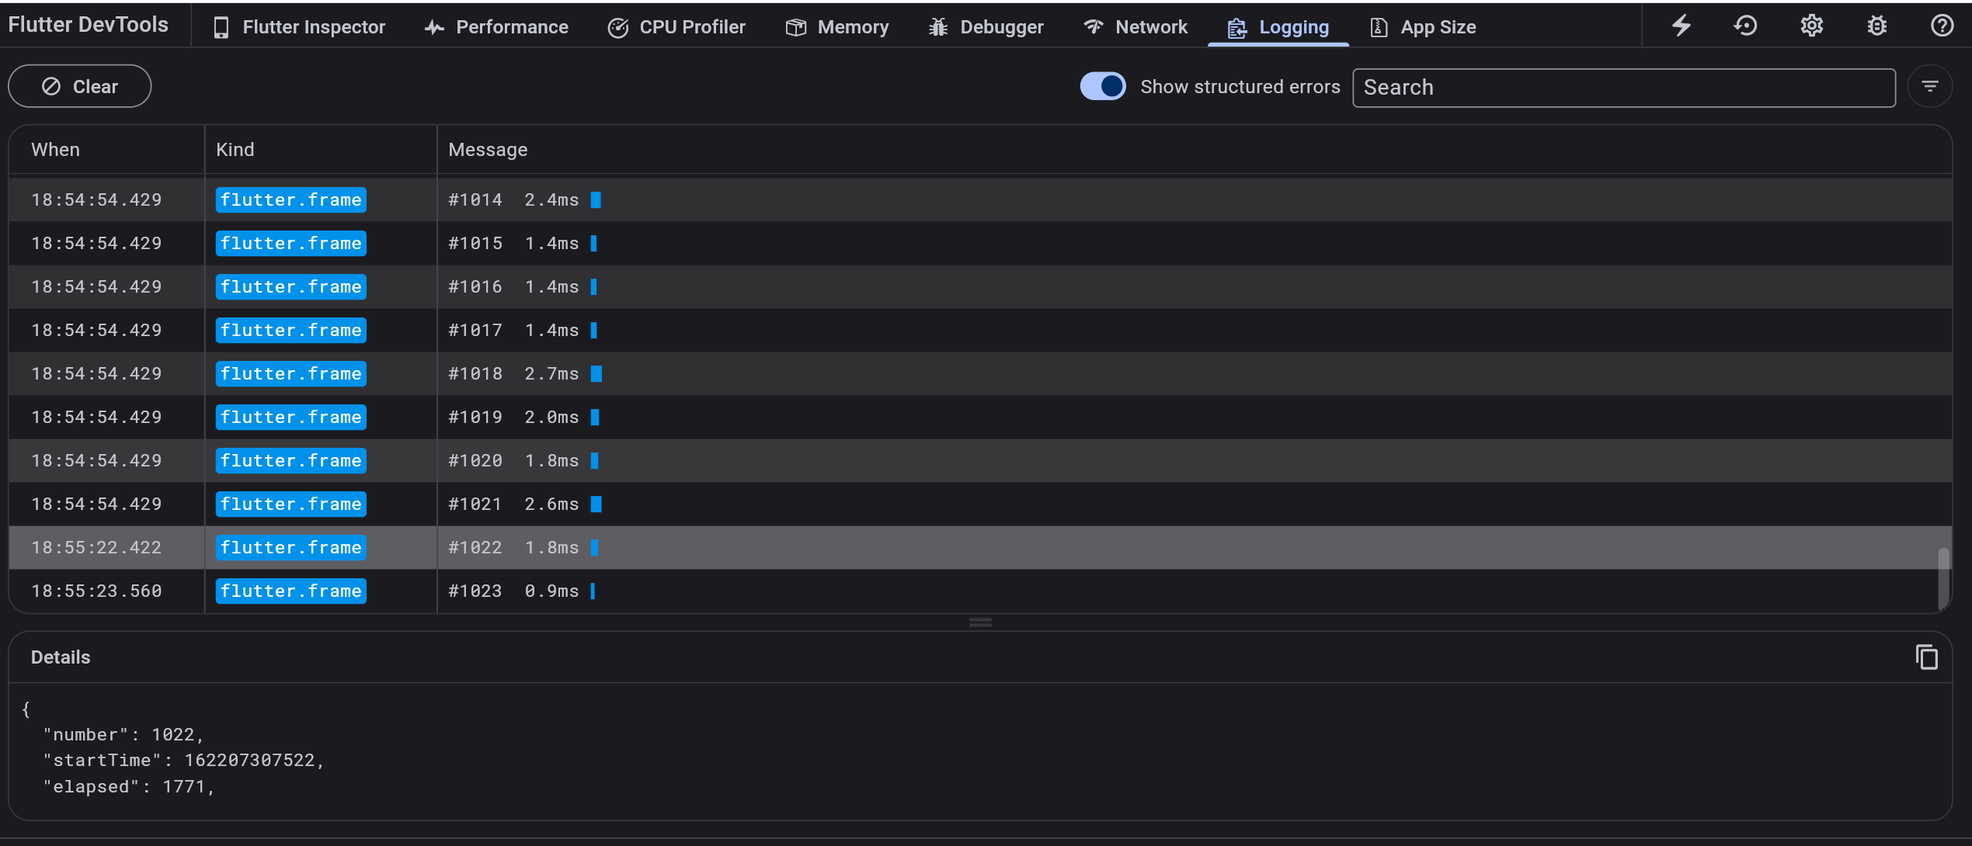The width and height of the screenshot is (1972, 846).
Task: Copy log details to clipboard
Action: click(1926, 657)
